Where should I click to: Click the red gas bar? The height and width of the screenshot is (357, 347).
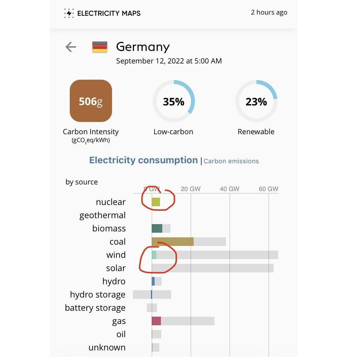[x=156, y=321]
